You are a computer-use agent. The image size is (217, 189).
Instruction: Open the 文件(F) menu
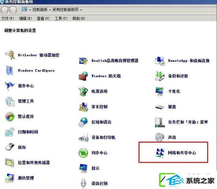[8, 18]
